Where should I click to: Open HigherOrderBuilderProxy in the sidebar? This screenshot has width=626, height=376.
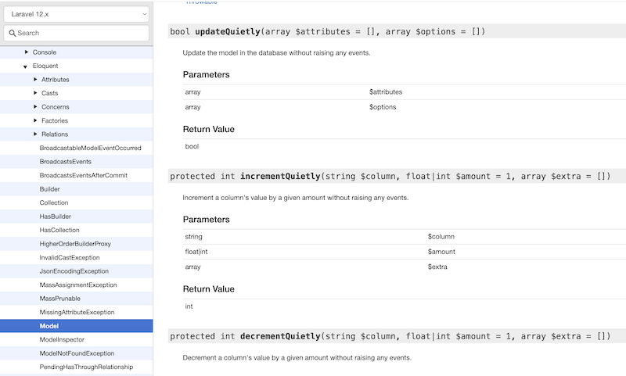[77, 244]
